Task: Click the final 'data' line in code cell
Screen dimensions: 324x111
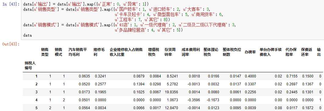Action: click(x=27, y=35)
